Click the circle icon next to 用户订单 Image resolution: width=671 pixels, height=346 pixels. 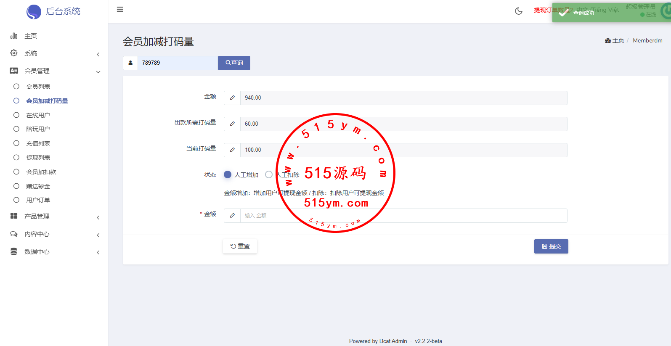click(x=16, y=200)
